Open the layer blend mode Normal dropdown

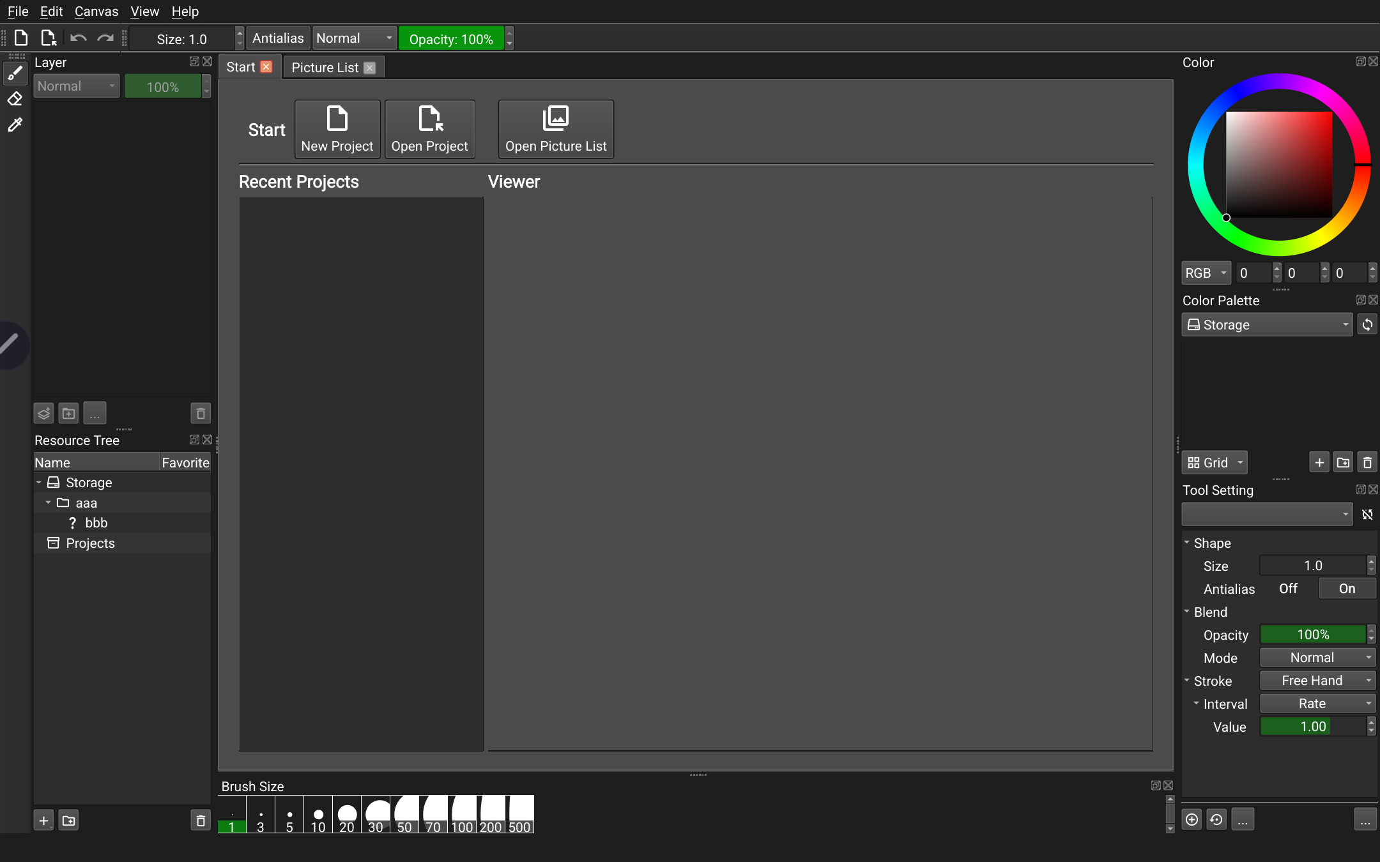[x=75, y=86]
